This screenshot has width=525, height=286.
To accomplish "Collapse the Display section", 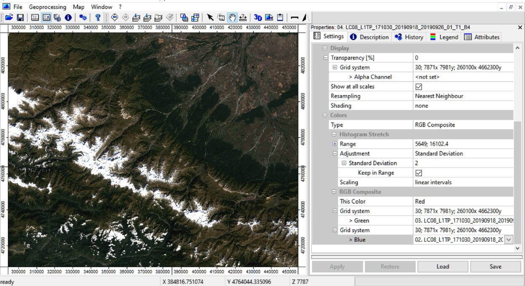I will tap(325, 48).
